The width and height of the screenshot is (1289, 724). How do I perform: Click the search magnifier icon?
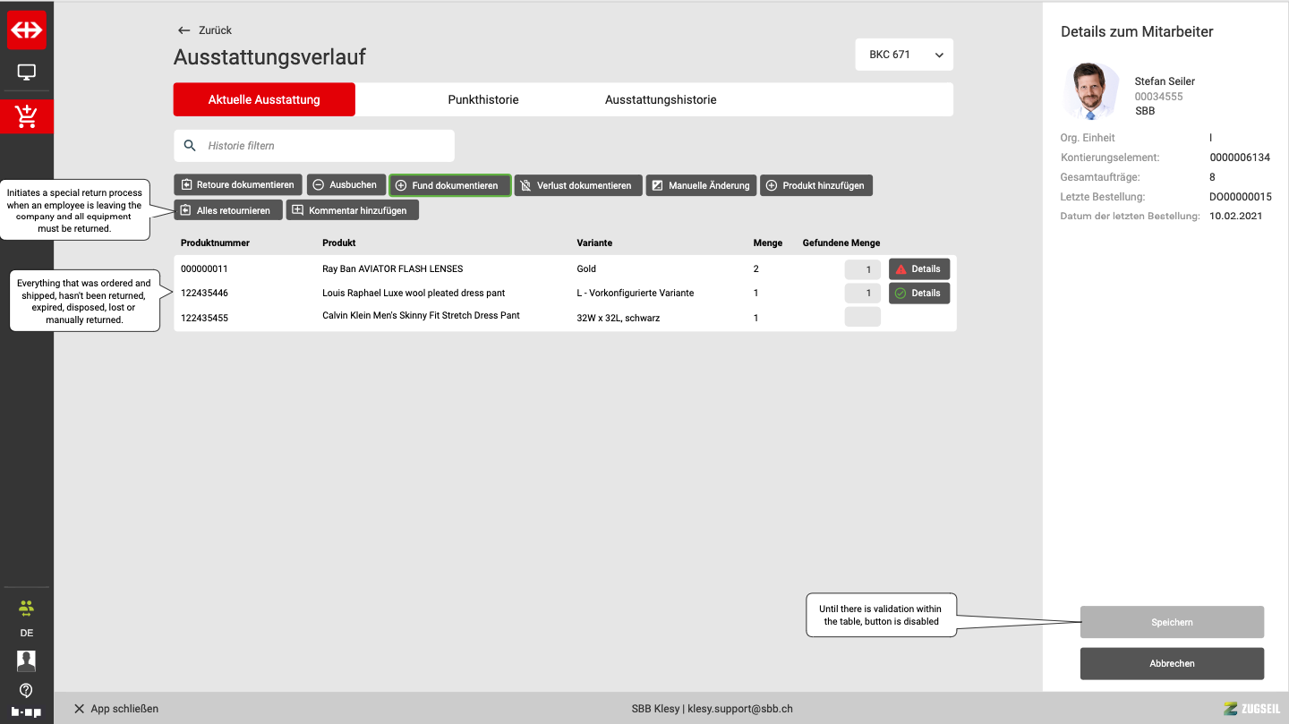190,146
